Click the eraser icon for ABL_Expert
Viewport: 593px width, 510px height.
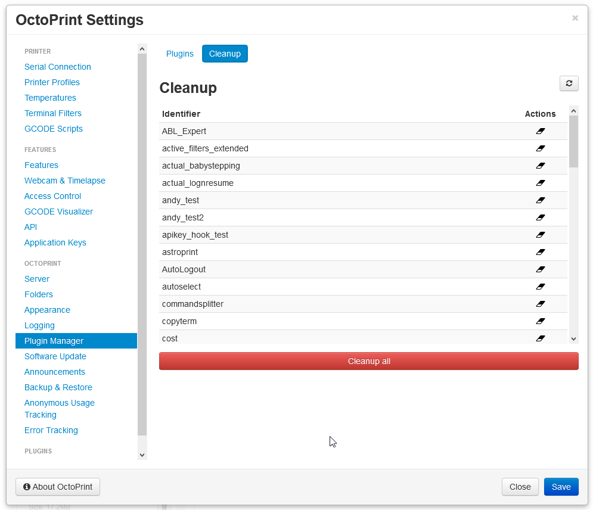point(540,131)
